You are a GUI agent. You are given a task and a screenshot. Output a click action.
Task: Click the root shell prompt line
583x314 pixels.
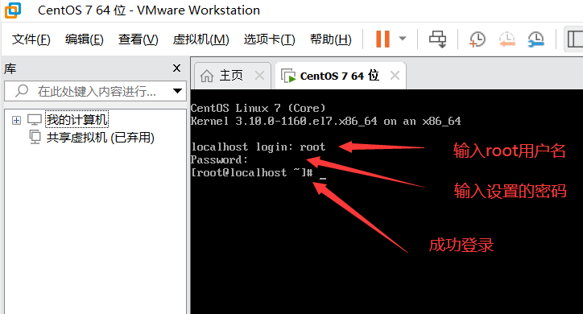coord(258,173)
